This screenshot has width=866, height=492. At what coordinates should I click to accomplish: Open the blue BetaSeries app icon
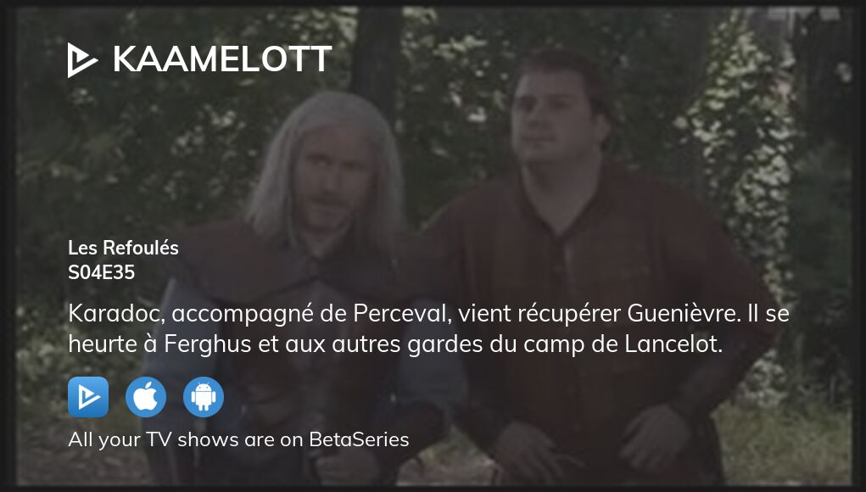click(x=88, y=397)
